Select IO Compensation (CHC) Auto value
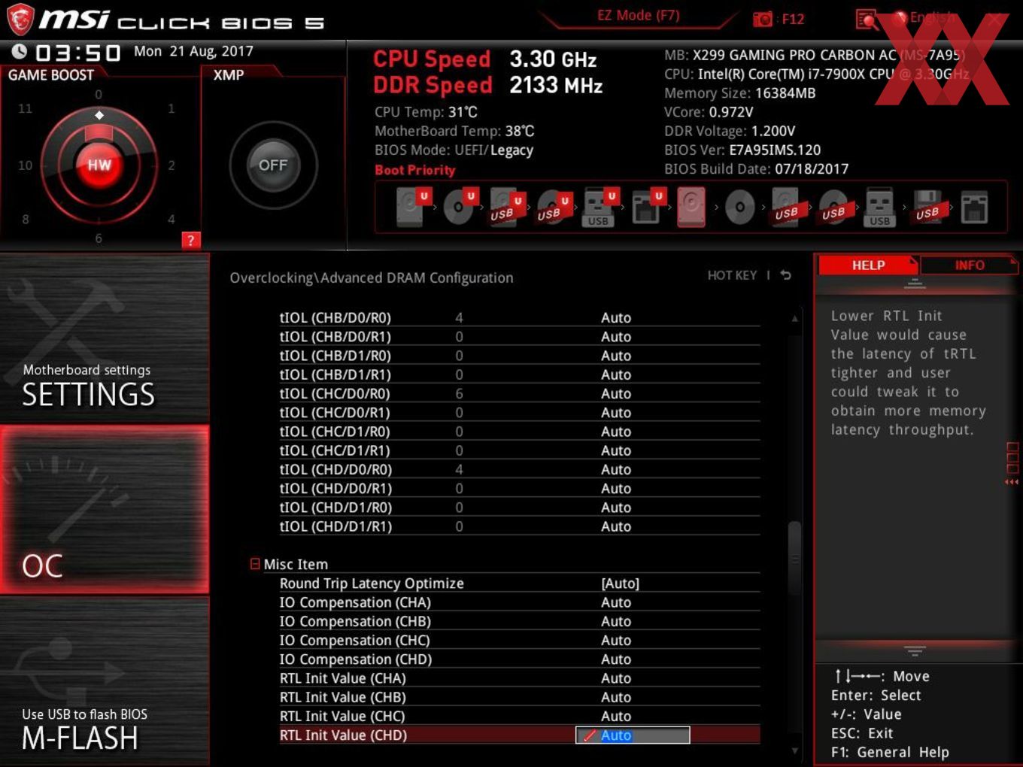The image size is (1023, 767). (615, 640)
